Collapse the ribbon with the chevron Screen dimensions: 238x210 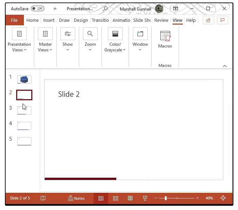[x=225, y=66]
